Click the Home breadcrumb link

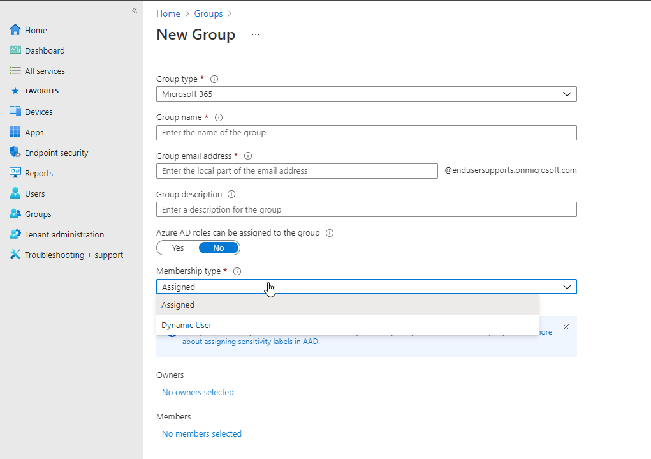coord(168,13)
